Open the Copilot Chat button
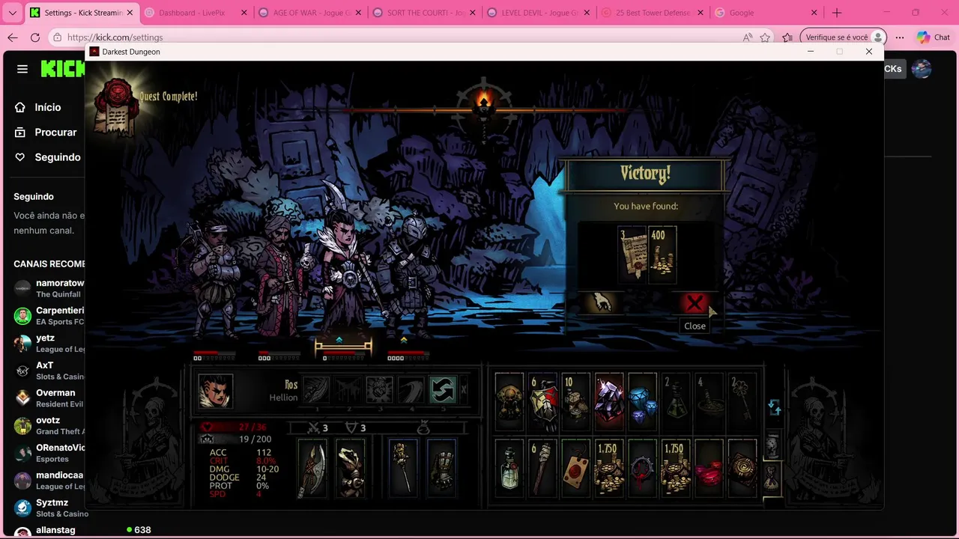Viewport: 959px width, 539px height. point(934,37)
